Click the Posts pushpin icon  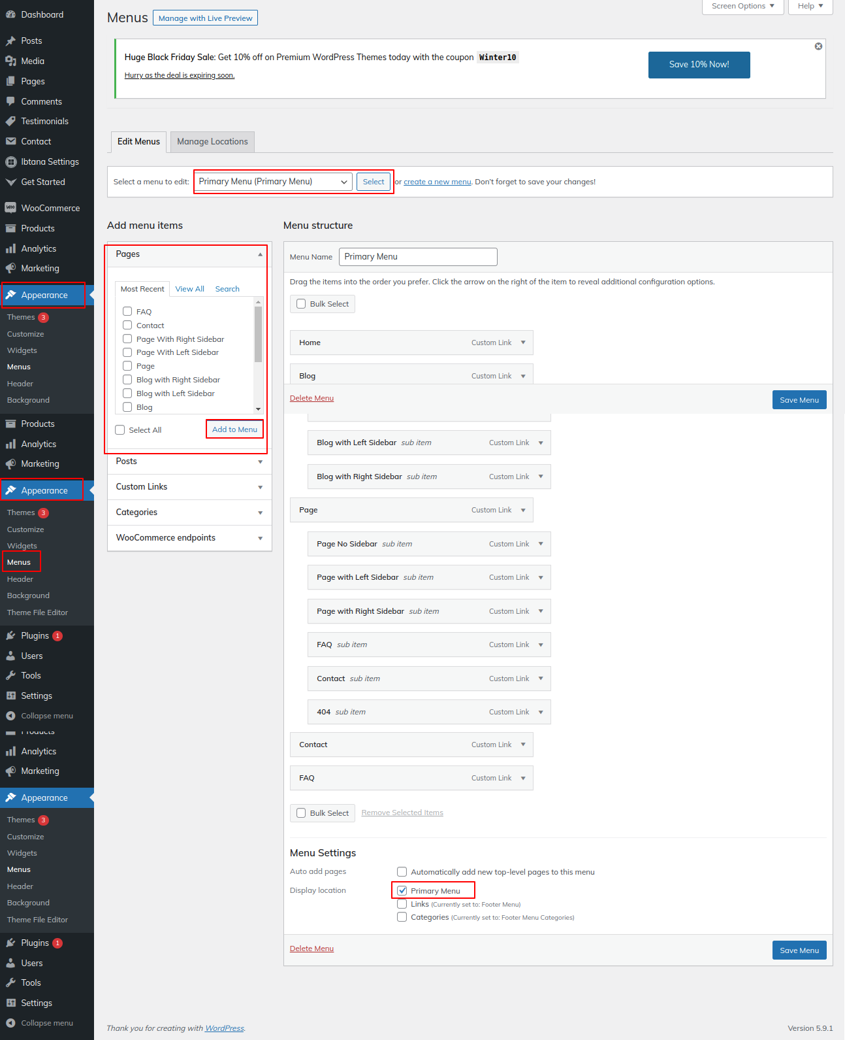[x=10, y=41]
